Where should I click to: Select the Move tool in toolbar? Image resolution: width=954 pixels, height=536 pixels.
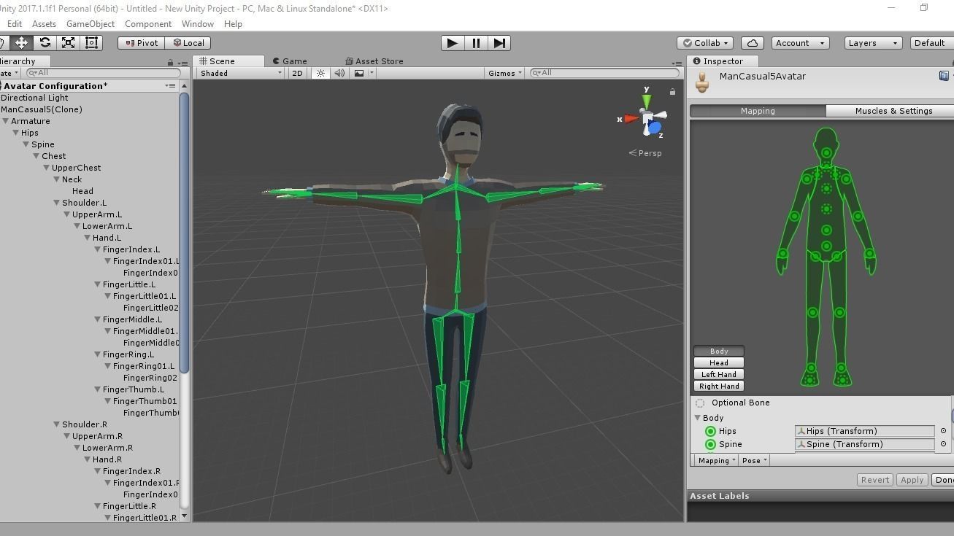click(21, 43)
